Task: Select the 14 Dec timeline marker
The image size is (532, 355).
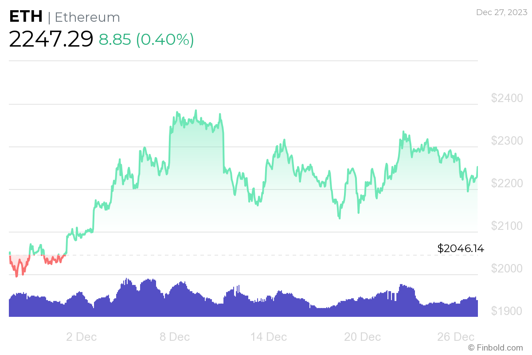Action: click(268, 337)
